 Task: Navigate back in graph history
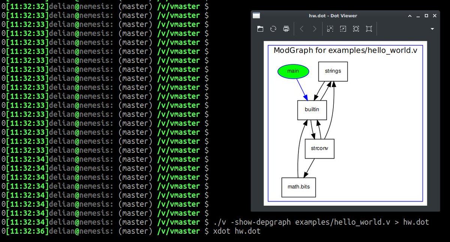tap(301, 28)
